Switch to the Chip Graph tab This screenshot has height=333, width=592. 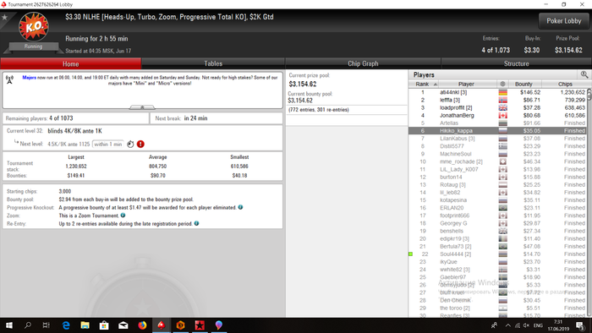(363, 63)
